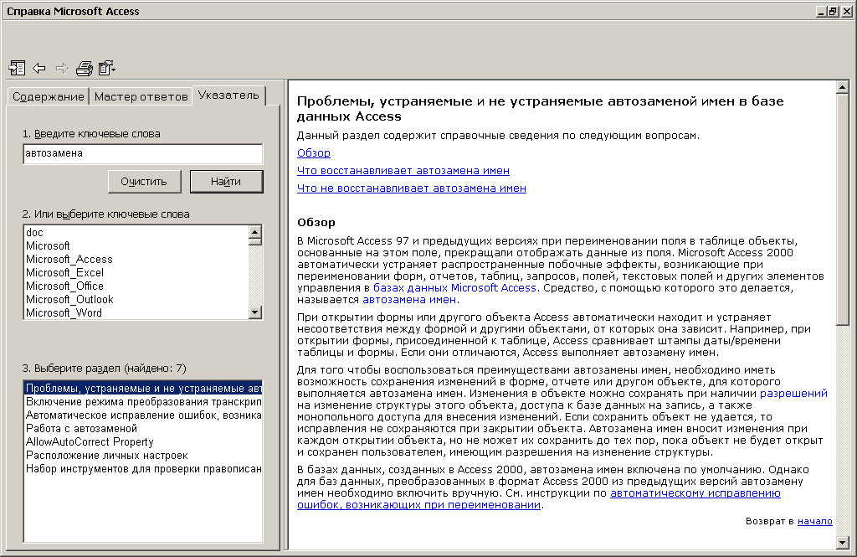Click the Очистить button
The width and height of the screenshot is (857, 557).
click(144, 182)
